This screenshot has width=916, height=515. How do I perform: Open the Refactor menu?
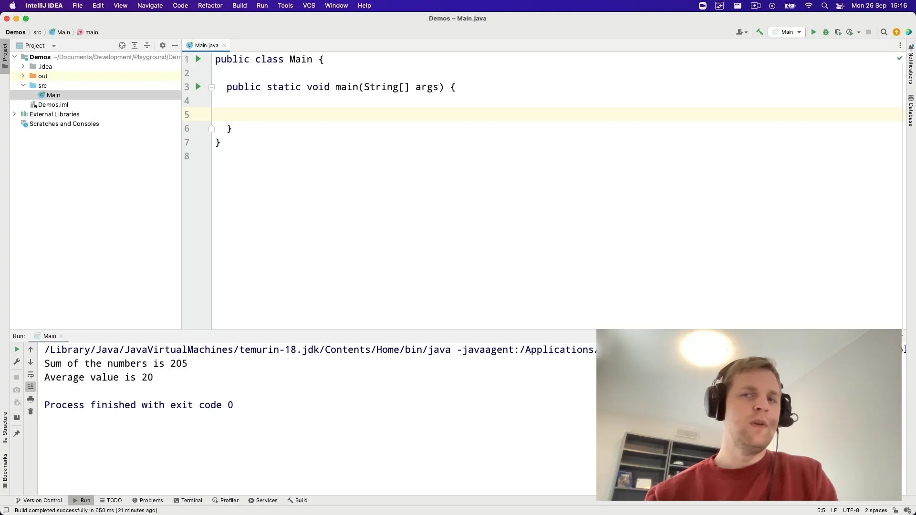point(210,5)
